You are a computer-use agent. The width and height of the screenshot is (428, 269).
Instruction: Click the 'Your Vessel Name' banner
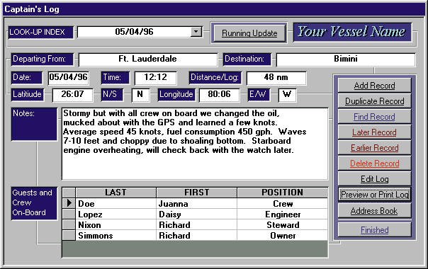[352, 32]
